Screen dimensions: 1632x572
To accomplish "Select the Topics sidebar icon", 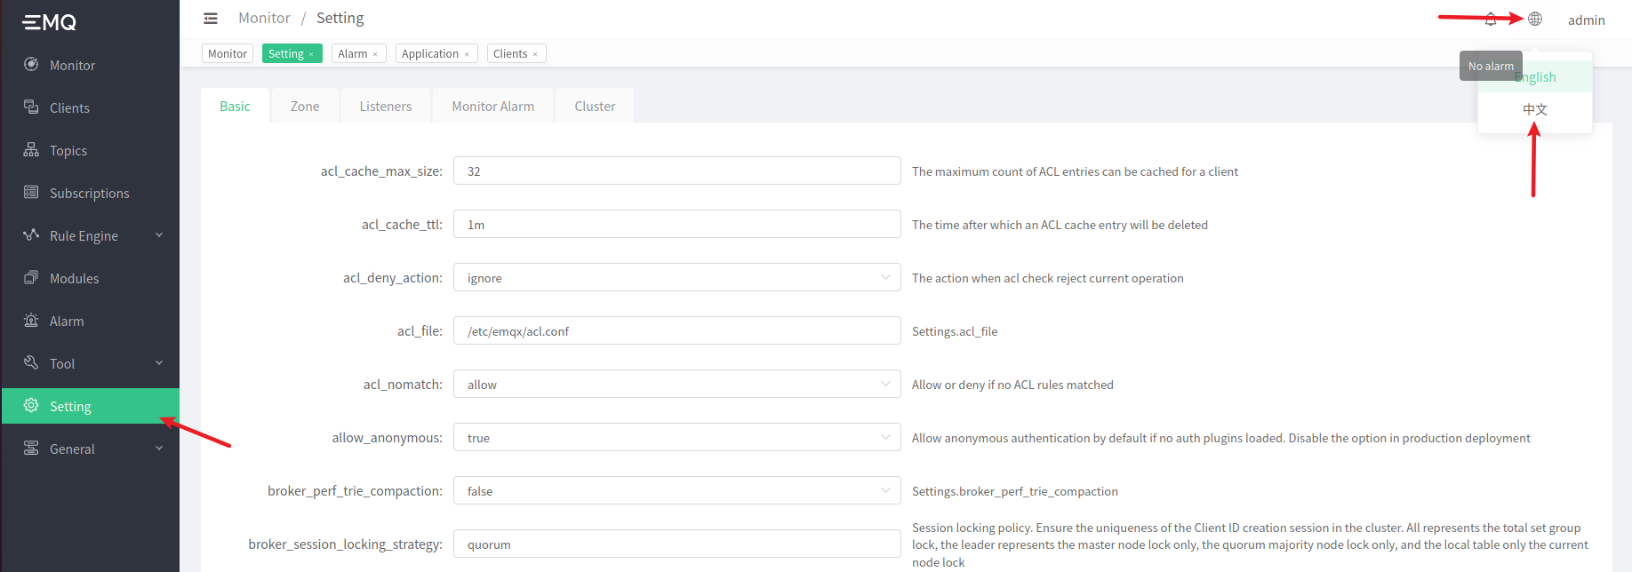I will (x=31, y=150).
